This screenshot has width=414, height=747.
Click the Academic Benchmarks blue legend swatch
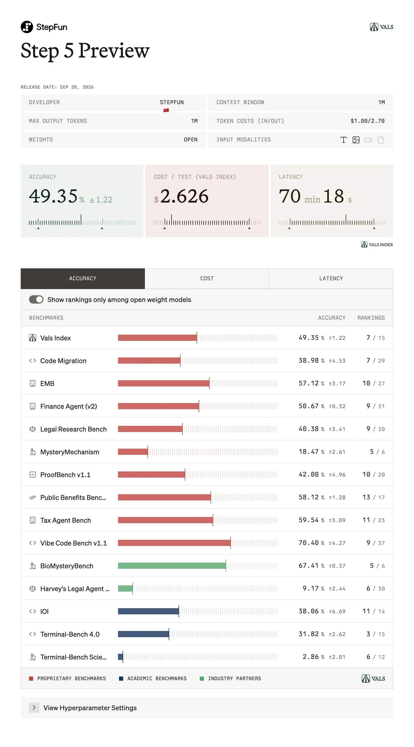coord(121,678)
